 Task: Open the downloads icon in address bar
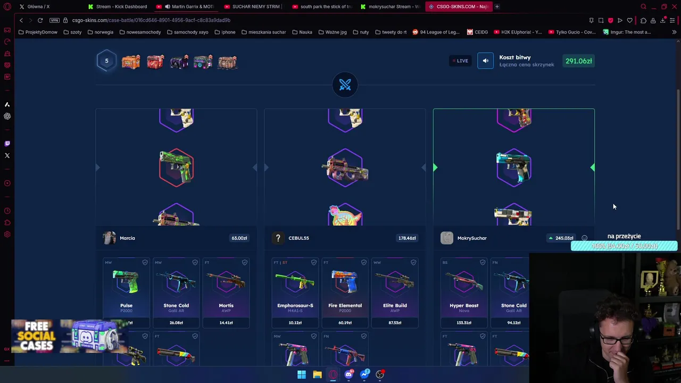(x=663, y=20)
